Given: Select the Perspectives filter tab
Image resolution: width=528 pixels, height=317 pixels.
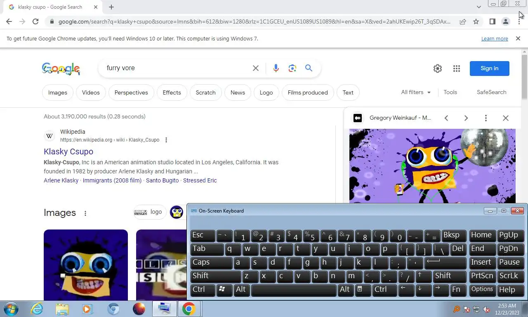Looking at the screenshot, I should (131, 92).
